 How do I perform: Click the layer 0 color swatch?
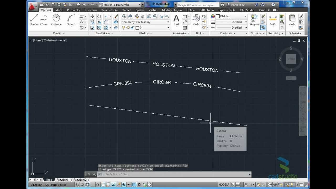pyautogui.click(x=137, y=28)
